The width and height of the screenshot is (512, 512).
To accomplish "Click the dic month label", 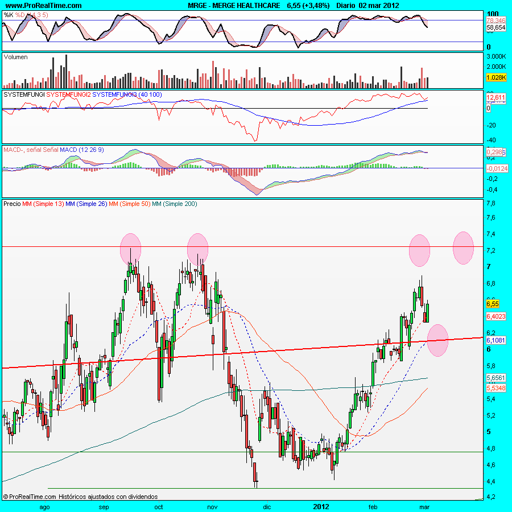I will tap(267, 507).
